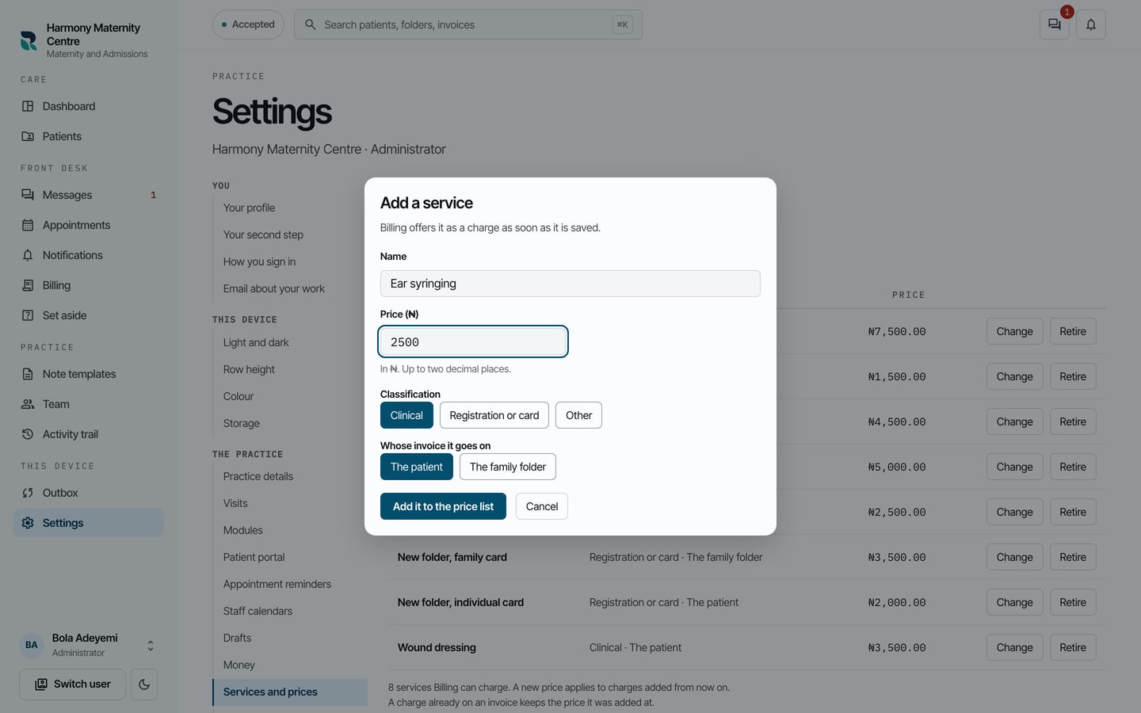Select Other classification
The height and width of the screenshot is (713, 1141).
pos(578,415)
